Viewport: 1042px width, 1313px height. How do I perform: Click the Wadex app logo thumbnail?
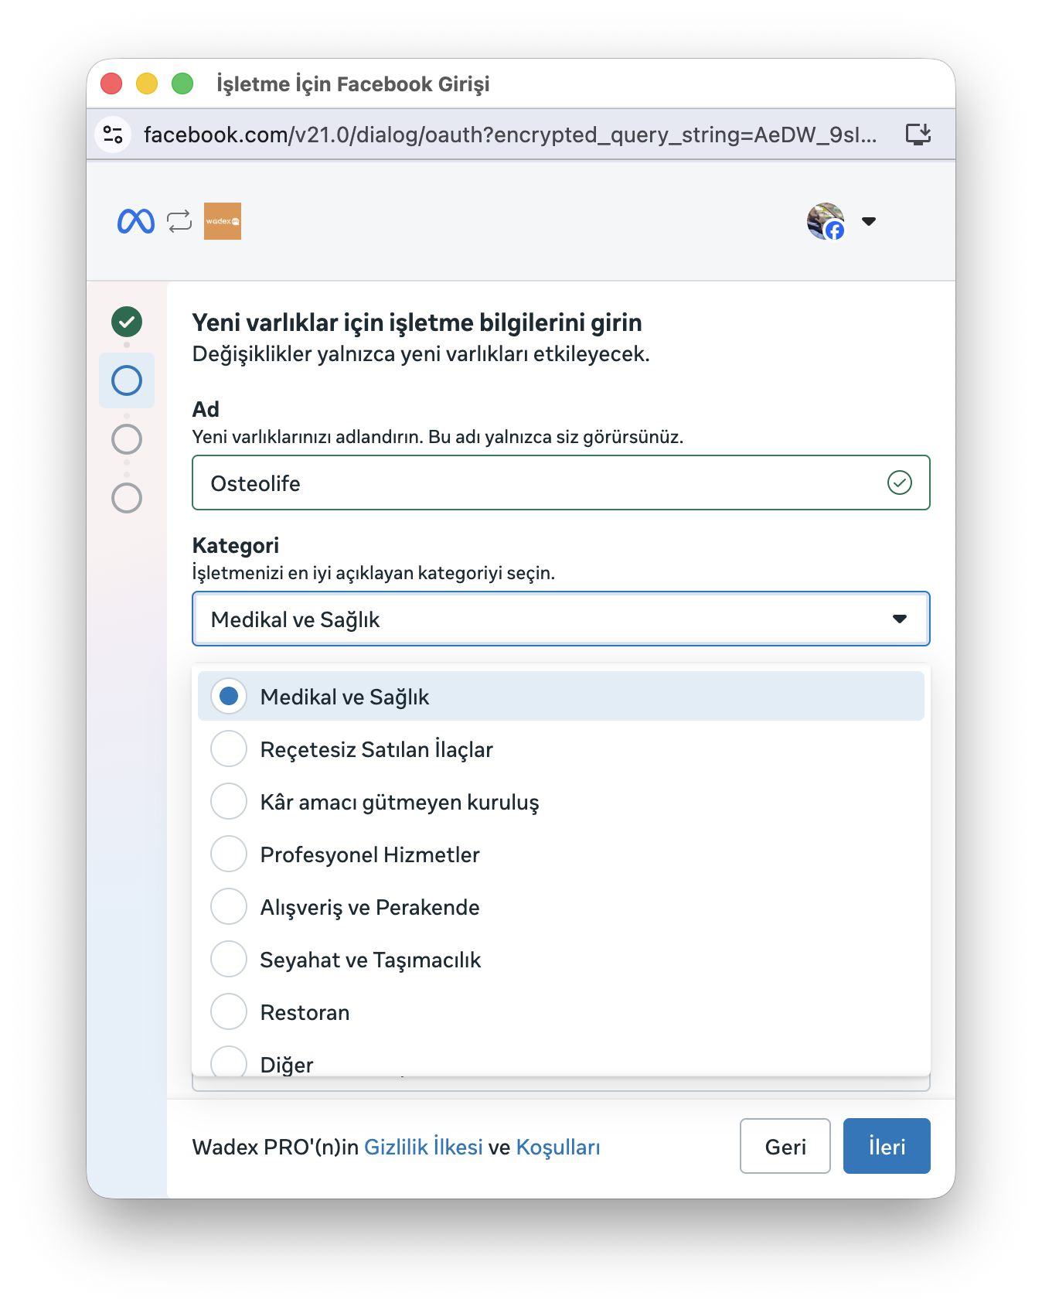tap(223, 221)
